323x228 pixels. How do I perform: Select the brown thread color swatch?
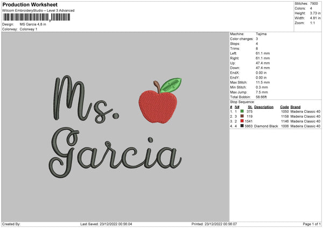242,116
